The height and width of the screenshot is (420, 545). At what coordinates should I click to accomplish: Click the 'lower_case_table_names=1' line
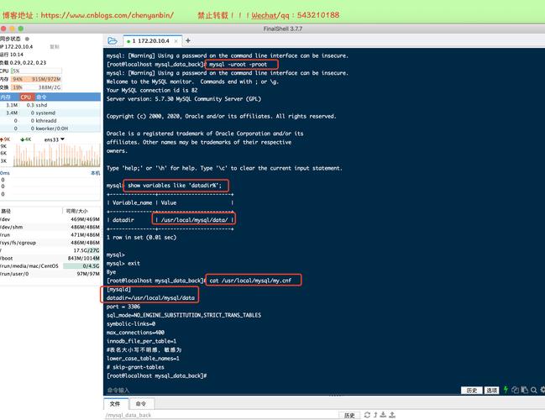(x=143, y=359)
